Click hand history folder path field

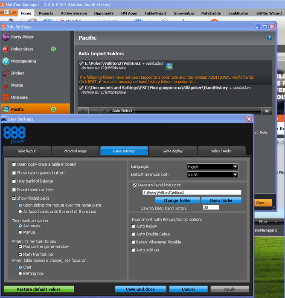[x=192, y=192]
